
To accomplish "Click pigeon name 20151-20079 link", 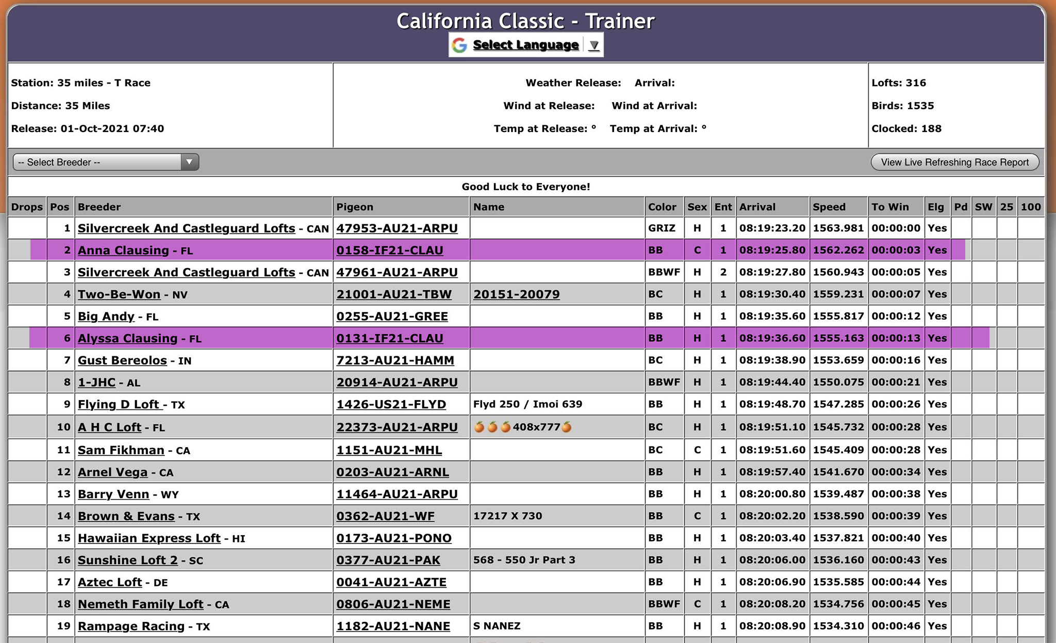I will (516, 294).
